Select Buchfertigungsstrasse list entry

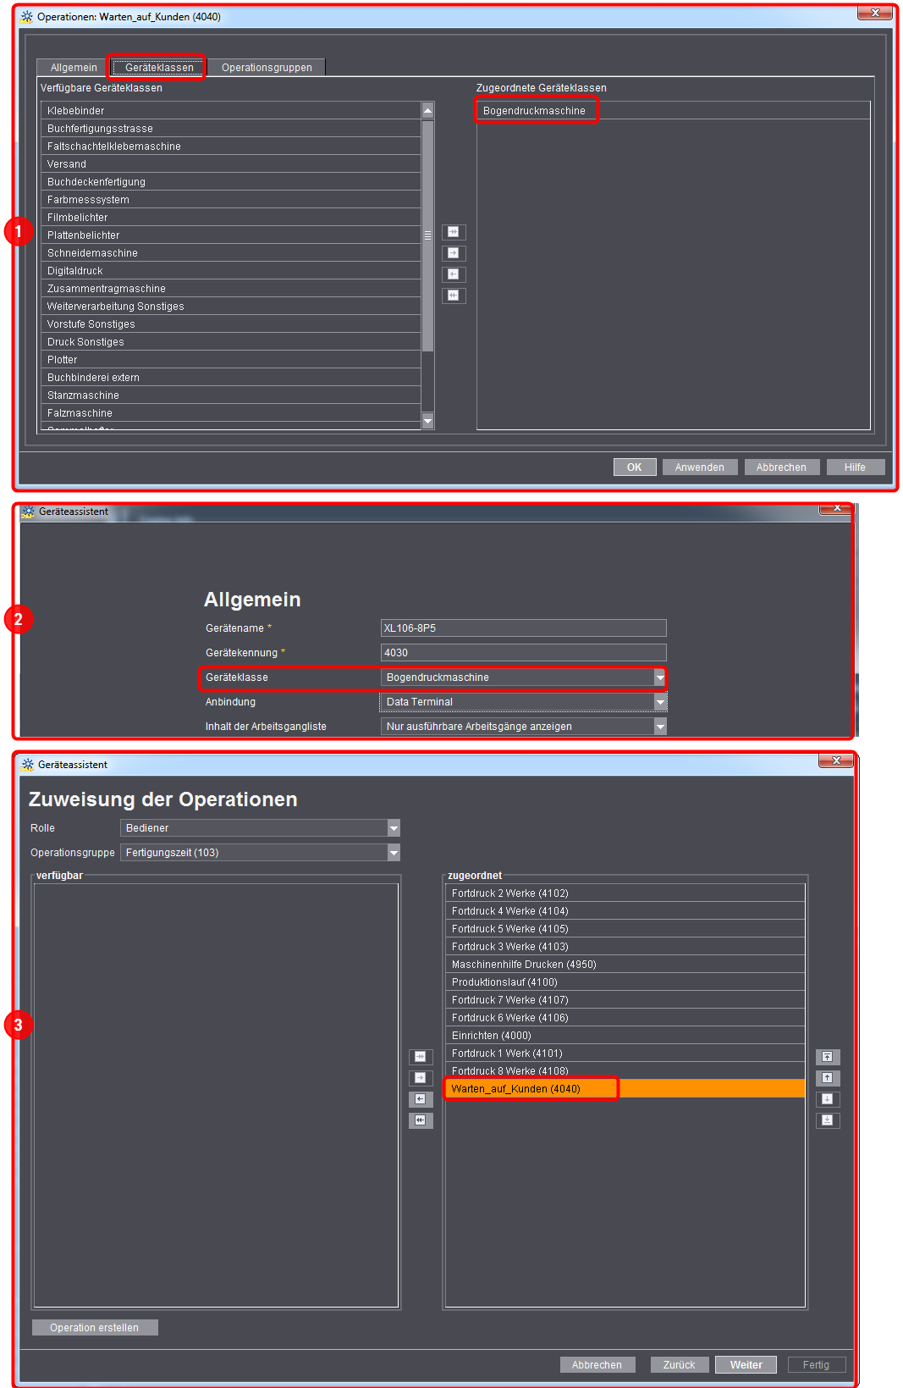231,129
